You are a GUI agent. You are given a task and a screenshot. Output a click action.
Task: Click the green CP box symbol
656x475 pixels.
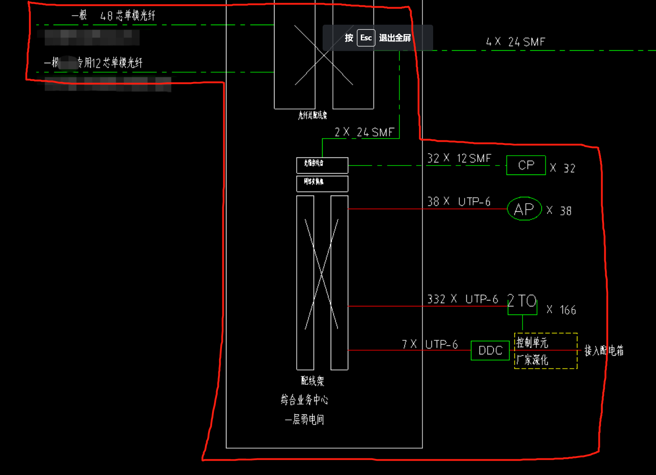(526, 165)
